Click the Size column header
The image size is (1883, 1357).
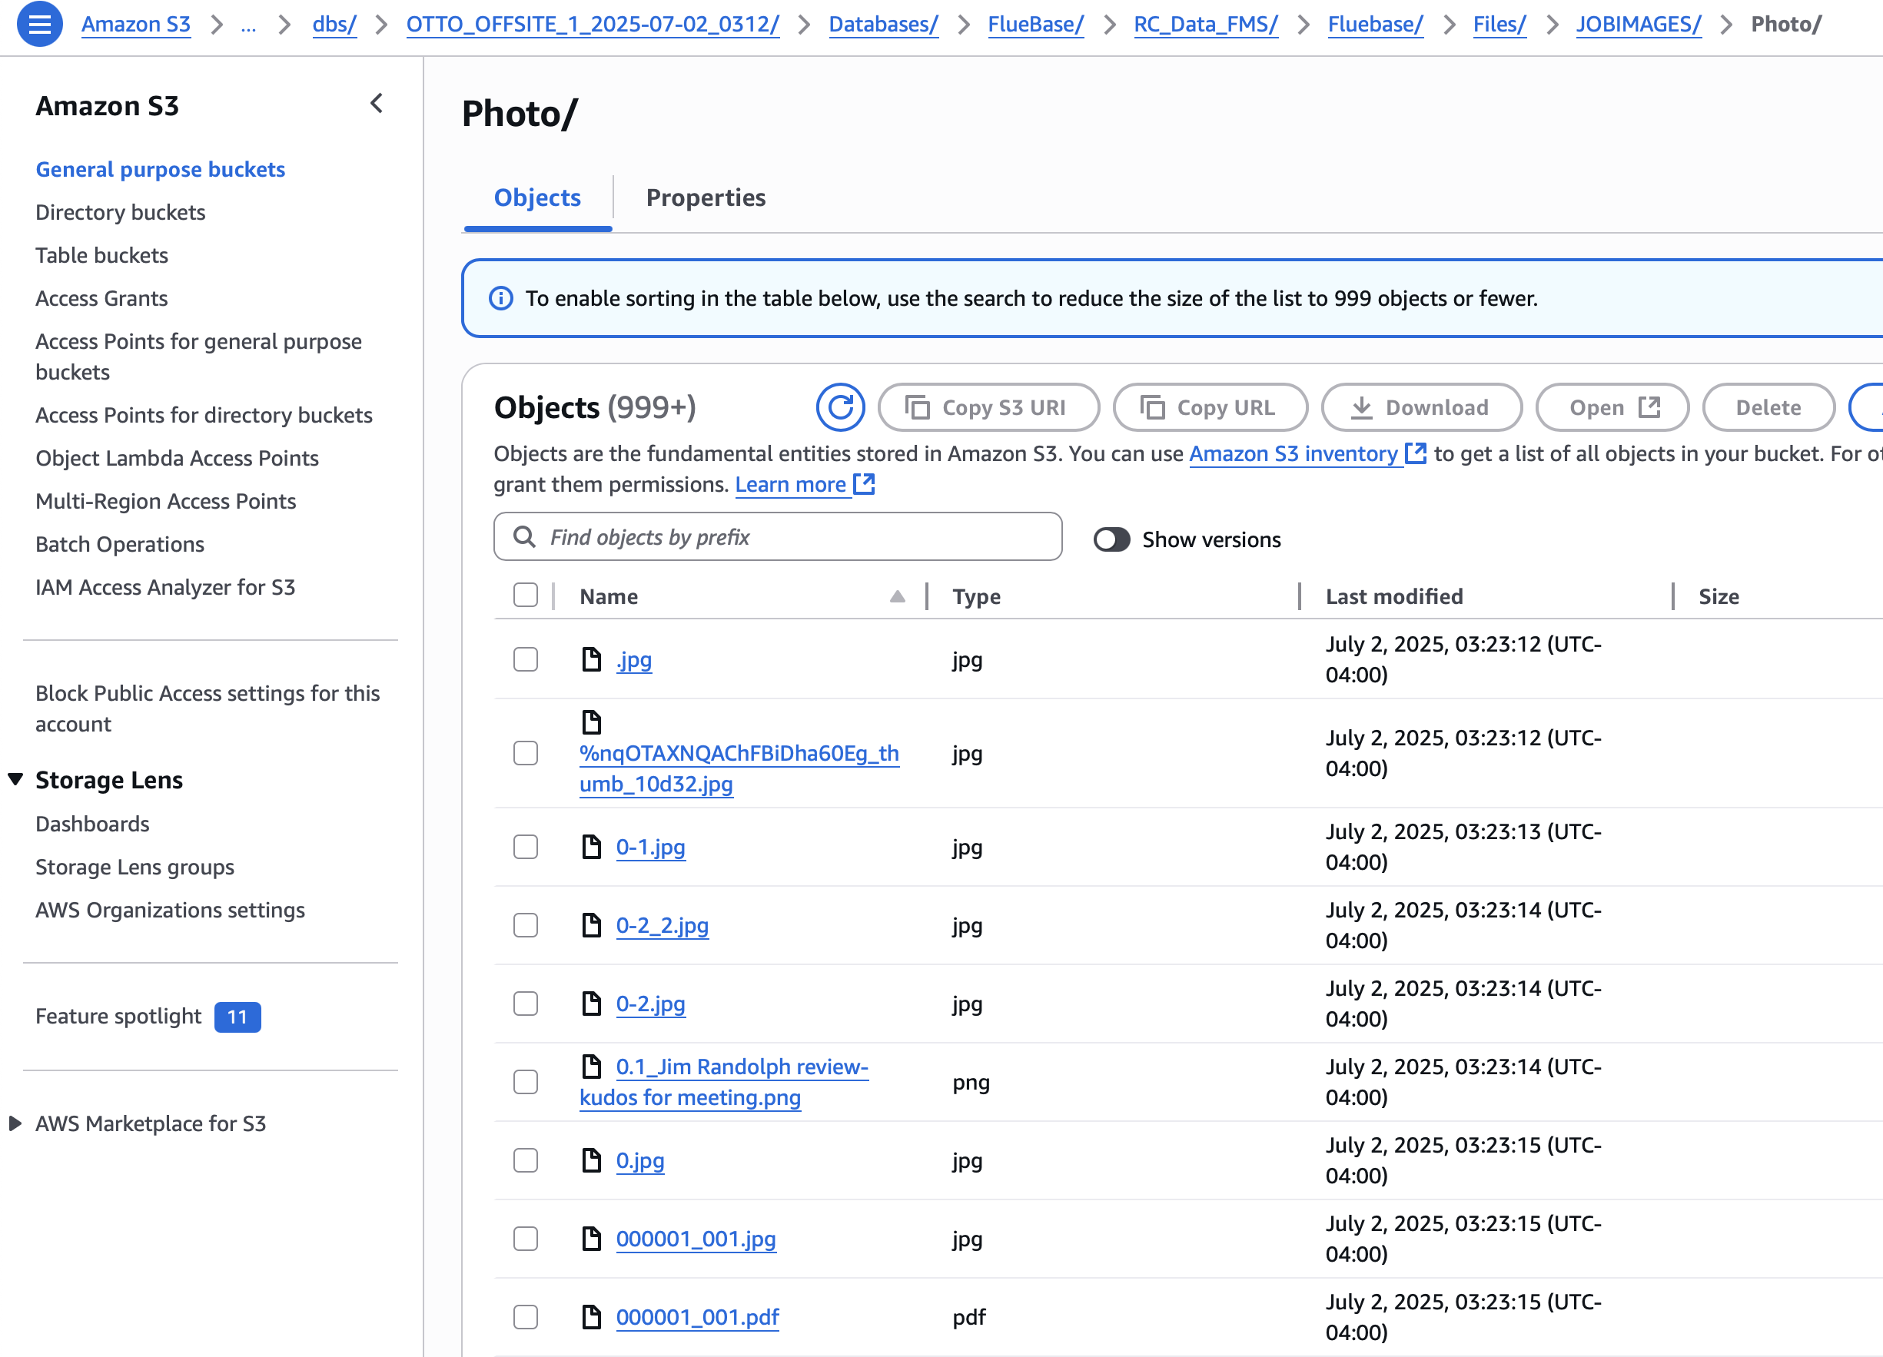point(1719,596)
